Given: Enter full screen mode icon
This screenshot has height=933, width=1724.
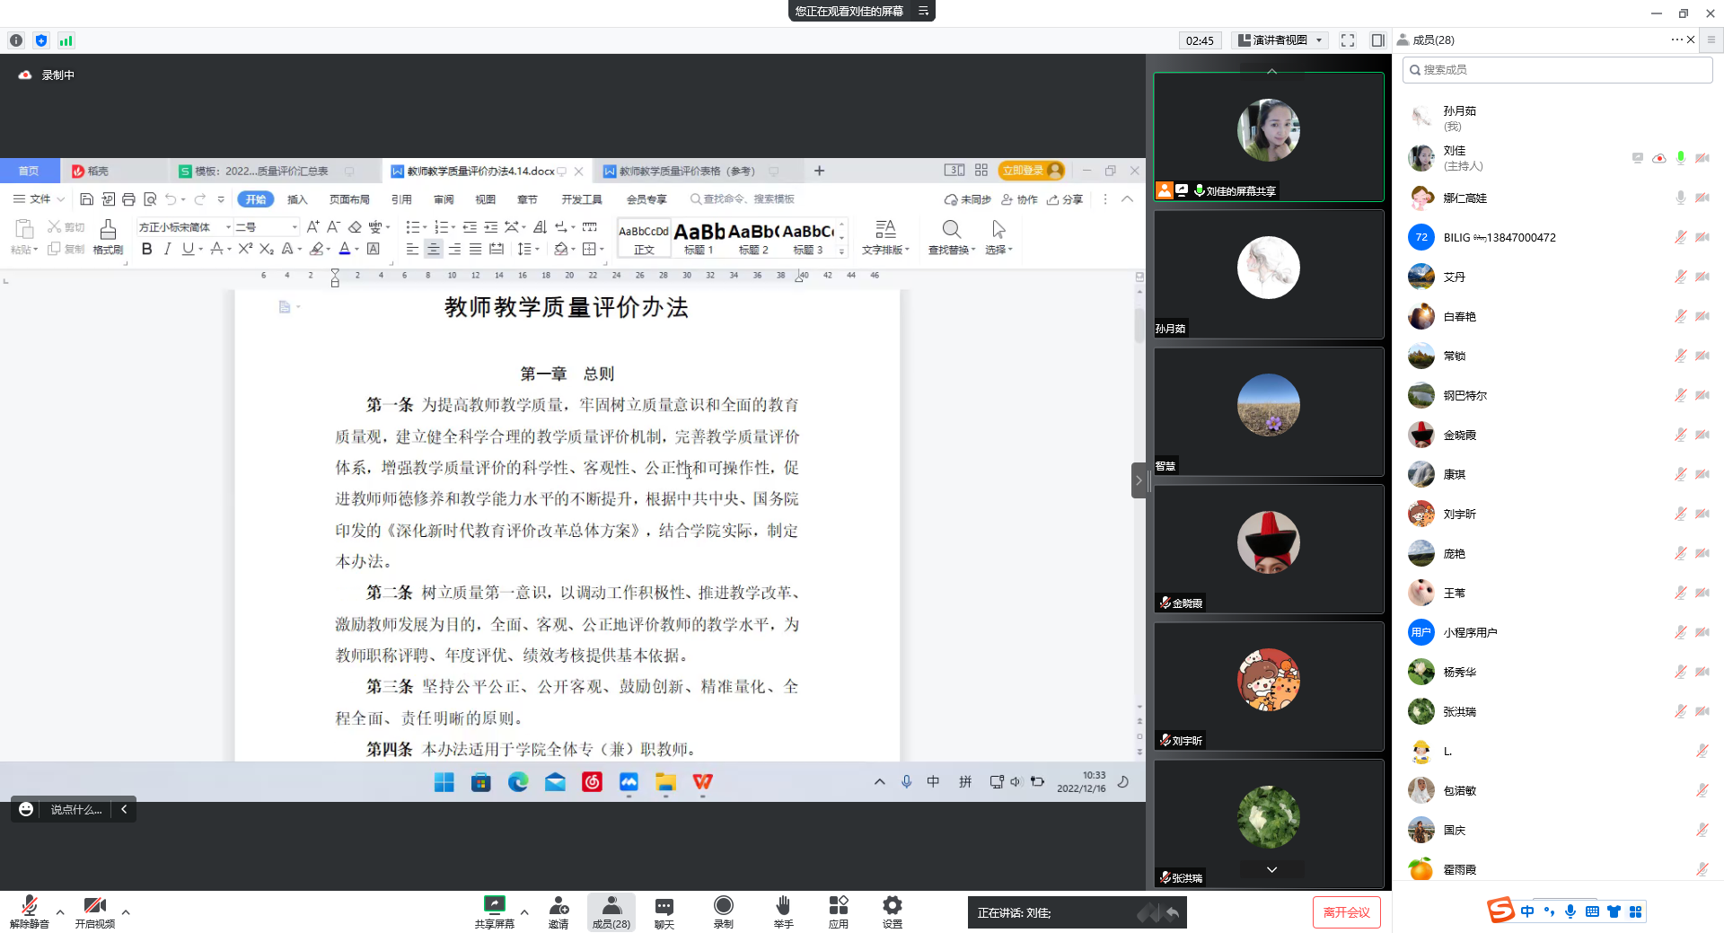Looking at the screenshot, I should click(x=1348, y=40).
